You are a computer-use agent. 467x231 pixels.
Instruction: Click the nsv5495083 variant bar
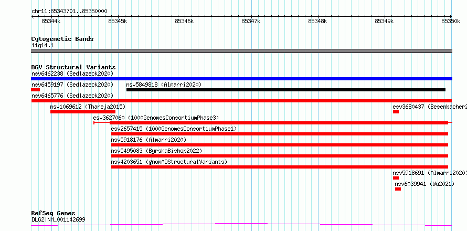(279, 156)
